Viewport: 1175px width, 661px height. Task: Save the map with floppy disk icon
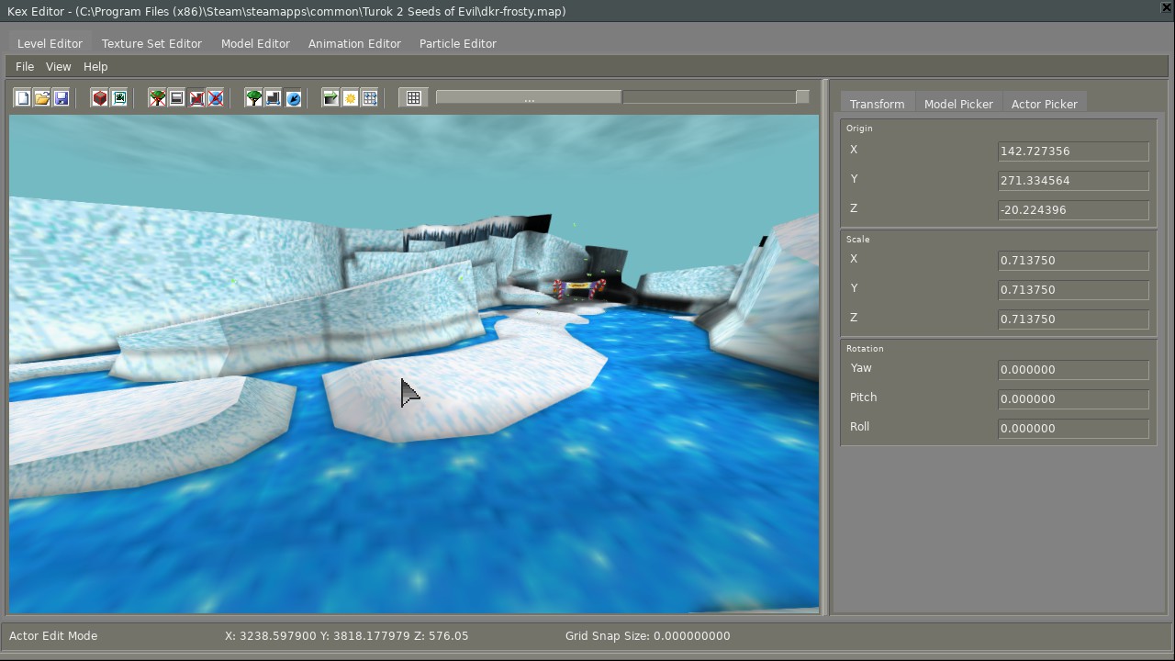(x=62, y=98)
